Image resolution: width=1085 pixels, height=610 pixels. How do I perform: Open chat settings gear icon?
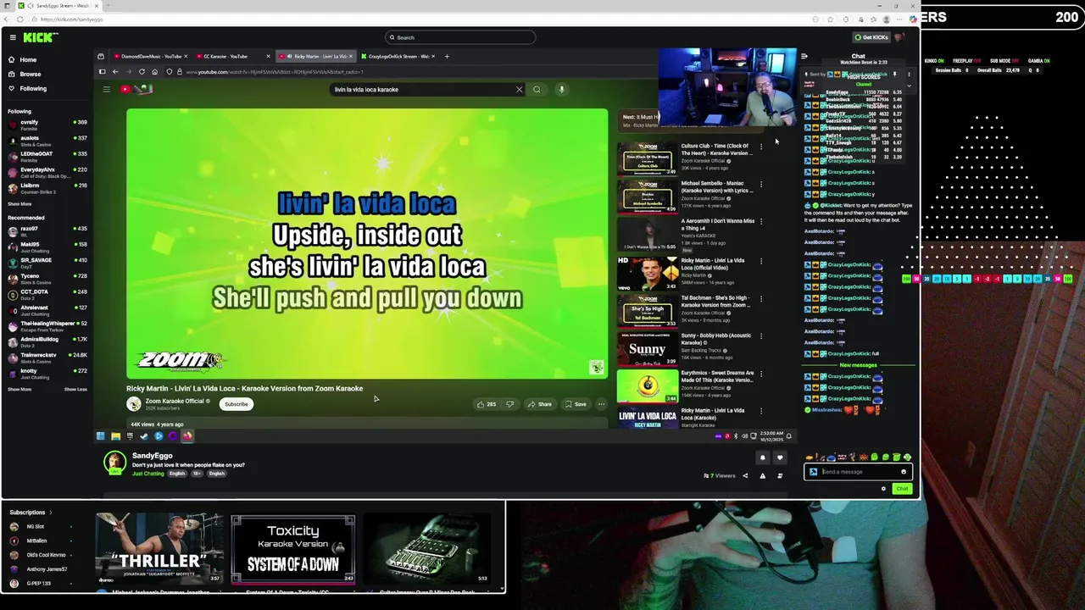[x=883, y=489]
